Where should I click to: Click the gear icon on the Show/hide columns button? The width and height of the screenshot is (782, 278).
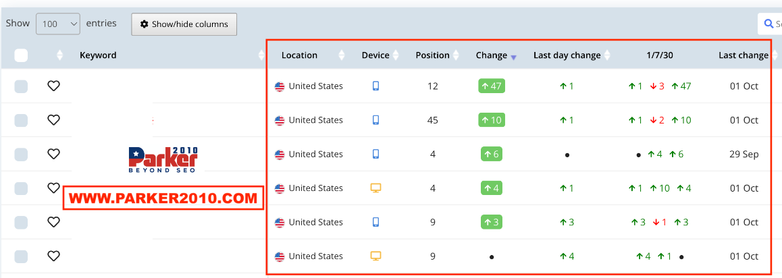[144, 24]
